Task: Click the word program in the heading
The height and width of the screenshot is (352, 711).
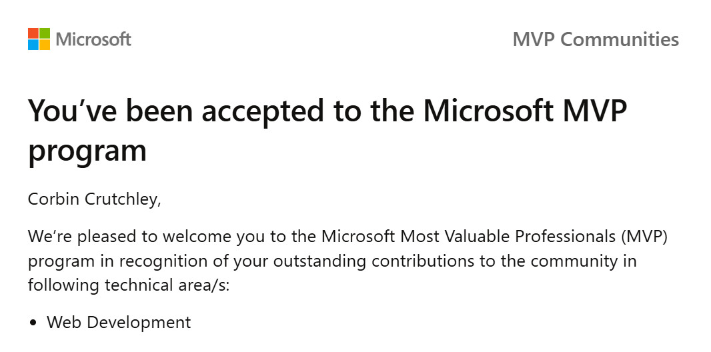Action: pos(87,151)
